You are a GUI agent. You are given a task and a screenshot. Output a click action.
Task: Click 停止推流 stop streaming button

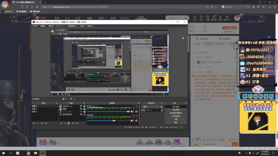(176, 107)
